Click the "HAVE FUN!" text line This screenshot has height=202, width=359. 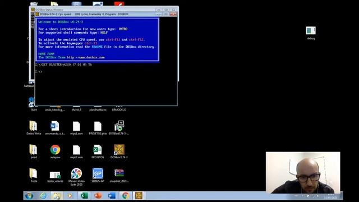(x=47, y=54)
